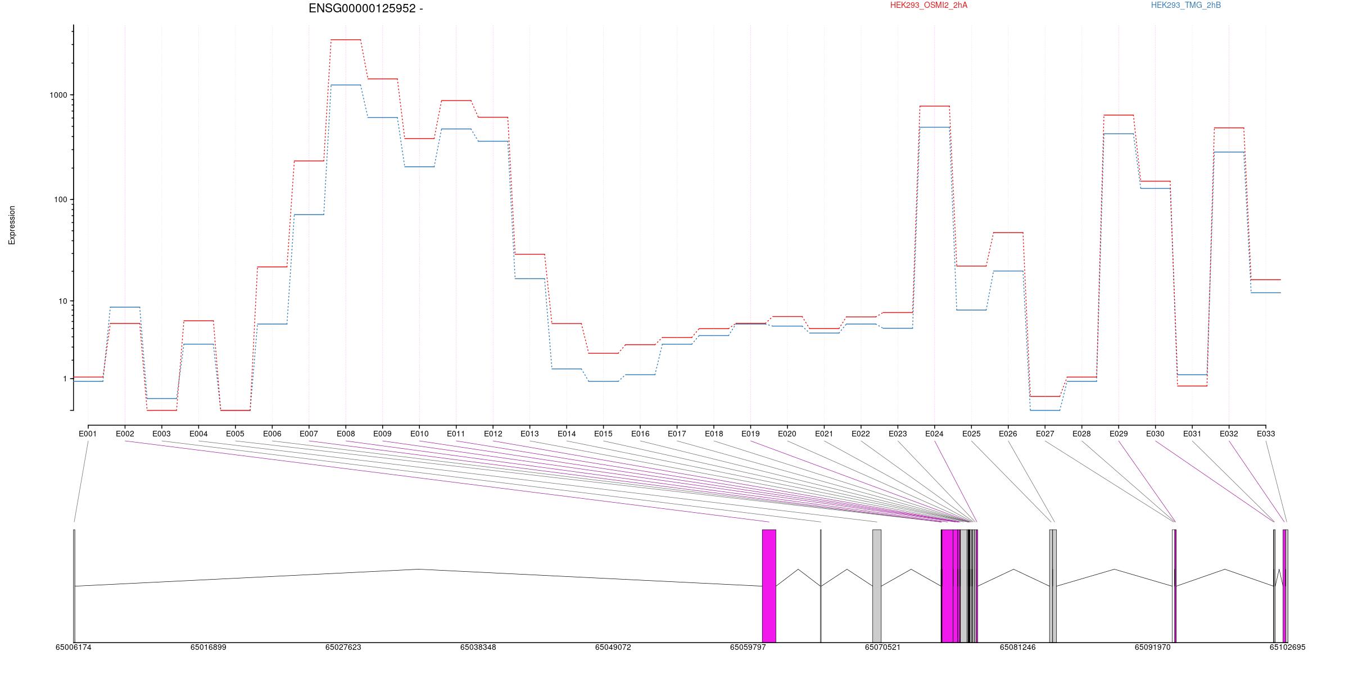Click exon bin label E032
The height and width of the screenshot is (674, 1349).
(x=1229, y=434)
